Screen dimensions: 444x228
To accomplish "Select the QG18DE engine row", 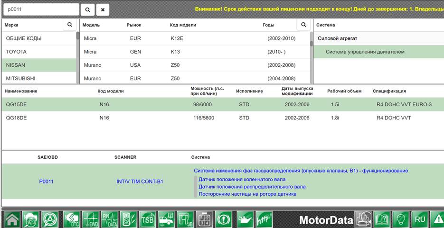I will pos(223,118).
